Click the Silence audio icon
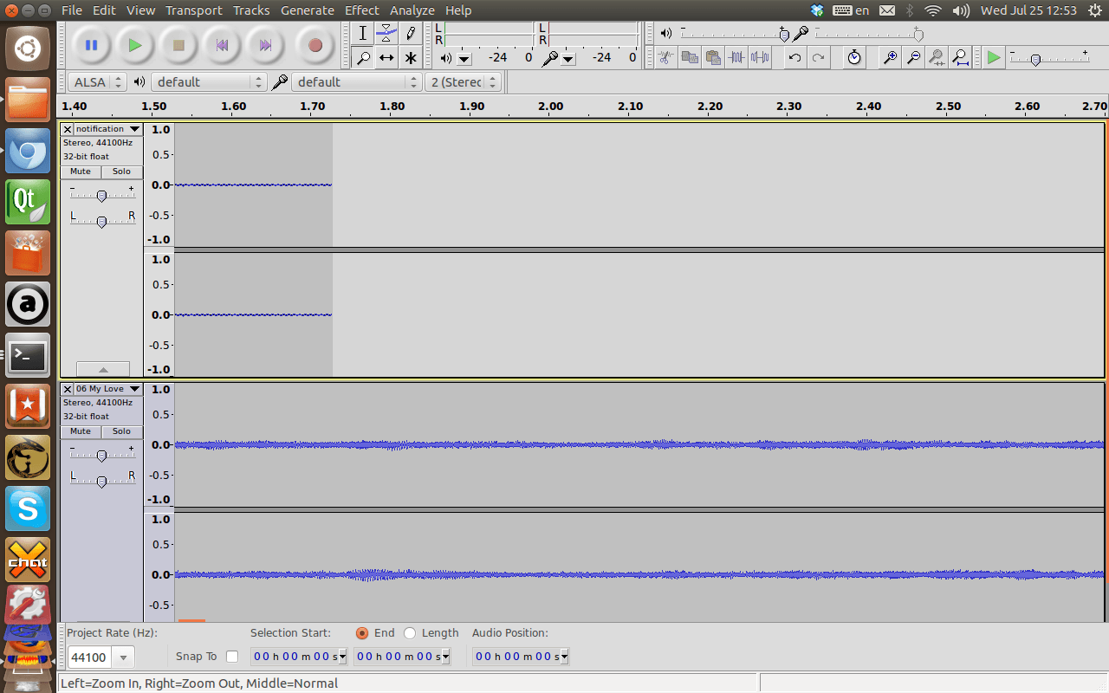Viewport: 1109px width, 693px height. pos(761,58)
